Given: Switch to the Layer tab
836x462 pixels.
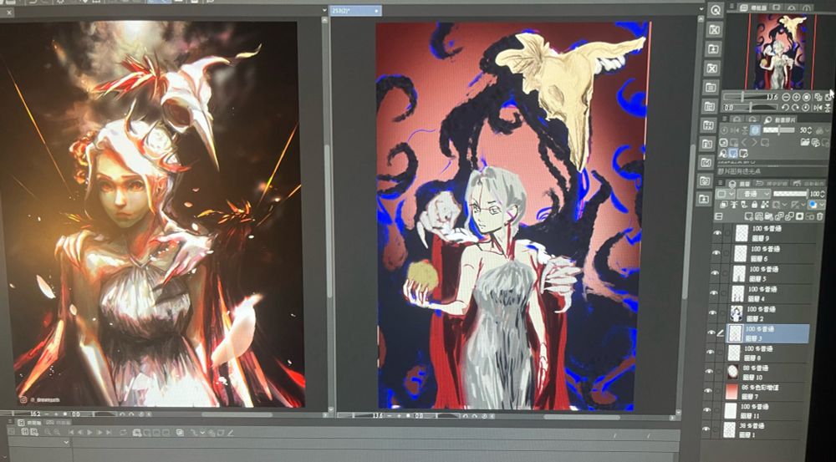Looking at the screenshot, I should (x=738, y=183).
